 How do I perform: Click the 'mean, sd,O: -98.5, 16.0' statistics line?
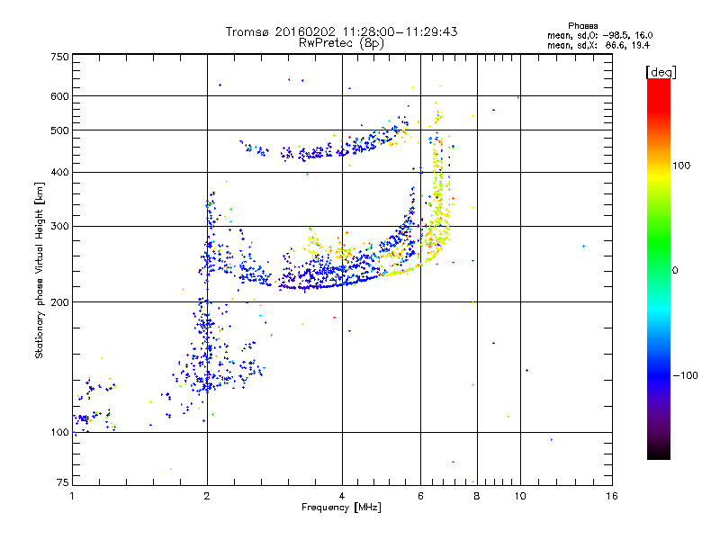click(x=599, y=35)
